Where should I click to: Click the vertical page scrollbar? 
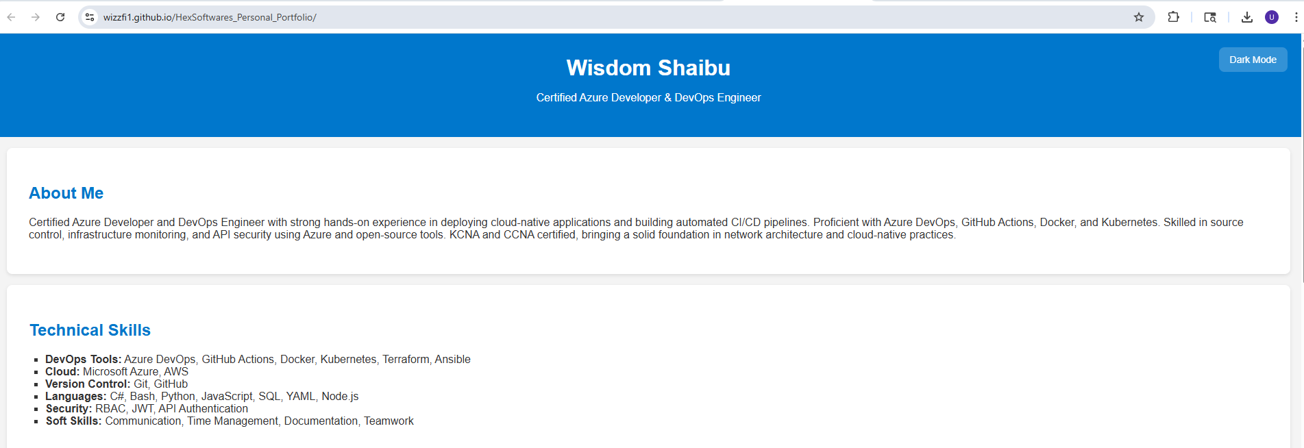click(x=1302, y=158)
